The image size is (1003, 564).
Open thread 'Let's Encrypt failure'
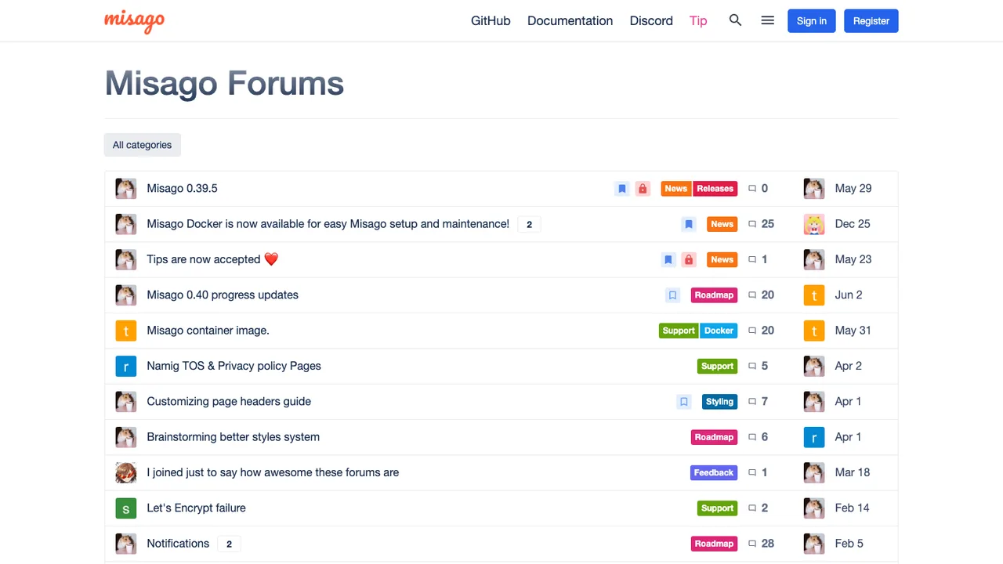(197, 508)
